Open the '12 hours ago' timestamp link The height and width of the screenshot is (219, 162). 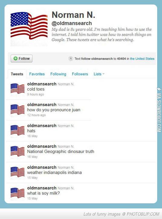tap(37, 115)
